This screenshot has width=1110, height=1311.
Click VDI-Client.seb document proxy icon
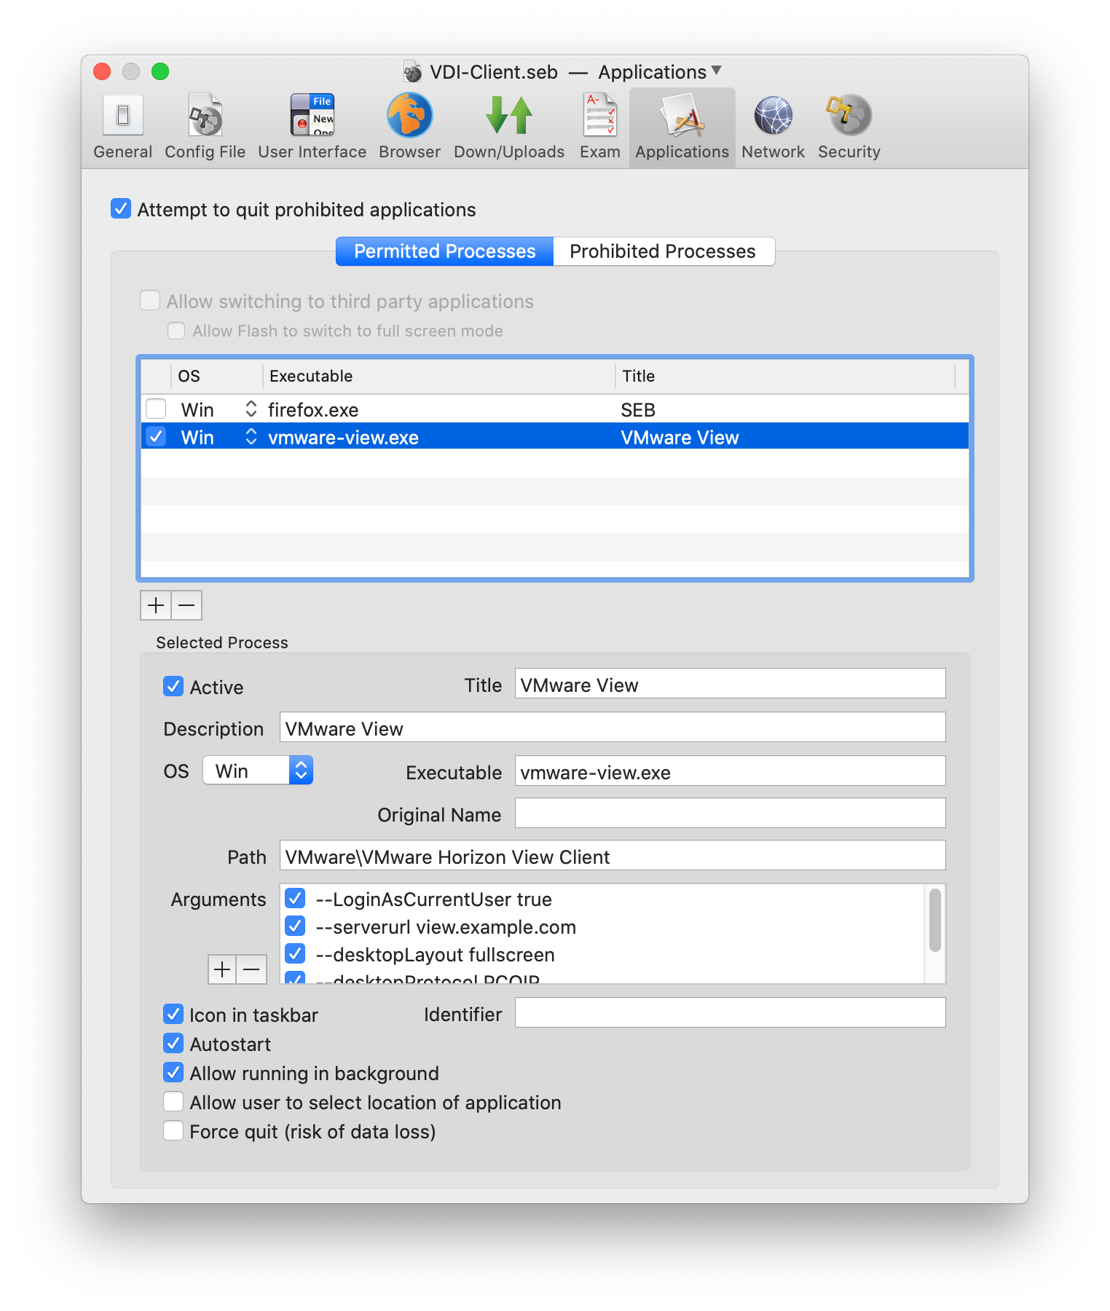coord(413,72)
